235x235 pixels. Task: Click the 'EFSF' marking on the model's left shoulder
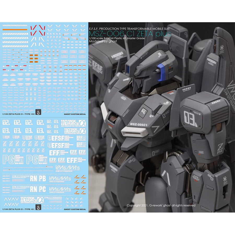pos(97,67)
